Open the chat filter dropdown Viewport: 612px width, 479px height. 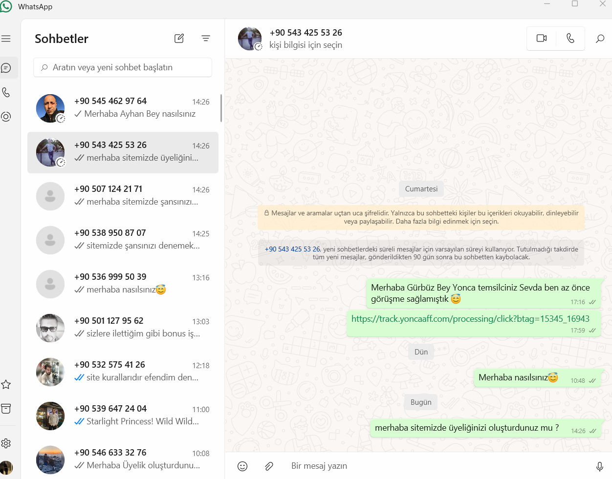(x=206, y=38)
